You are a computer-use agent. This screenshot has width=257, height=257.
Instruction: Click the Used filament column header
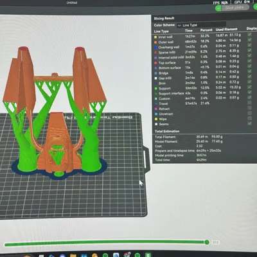pyautogui.click(x=226, y=29)
